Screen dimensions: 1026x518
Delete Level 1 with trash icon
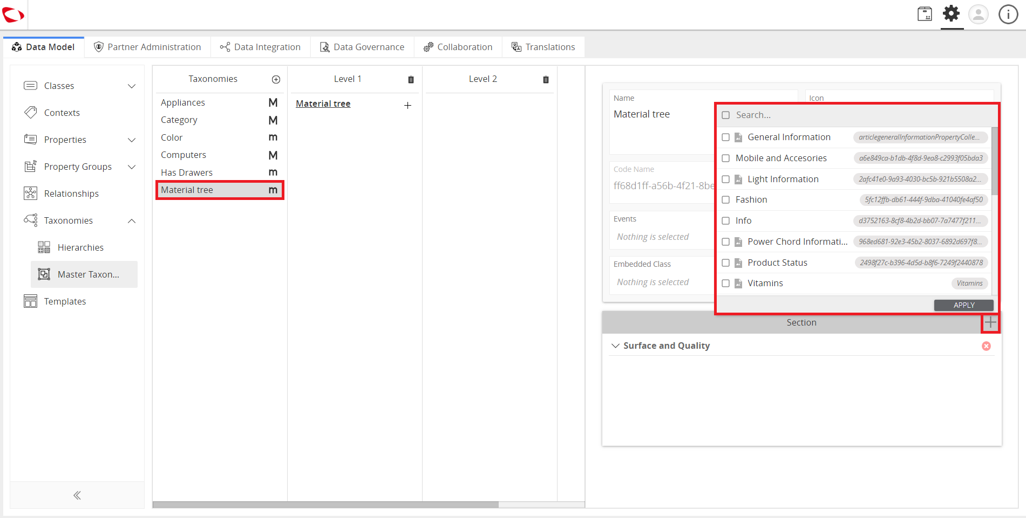[411, 80]
